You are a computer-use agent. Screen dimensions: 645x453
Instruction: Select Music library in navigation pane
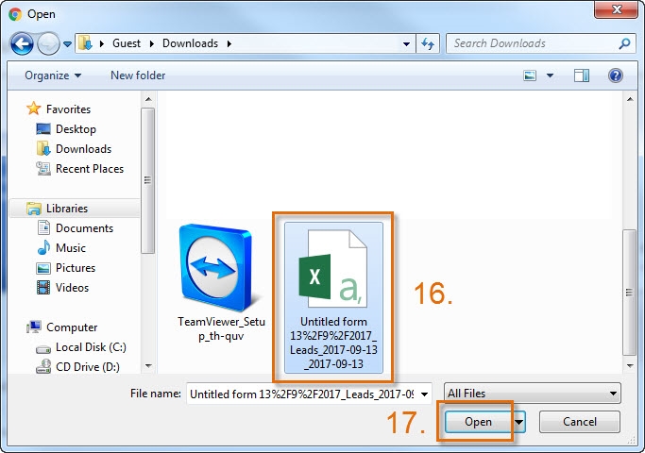click(x=71, y=248)
